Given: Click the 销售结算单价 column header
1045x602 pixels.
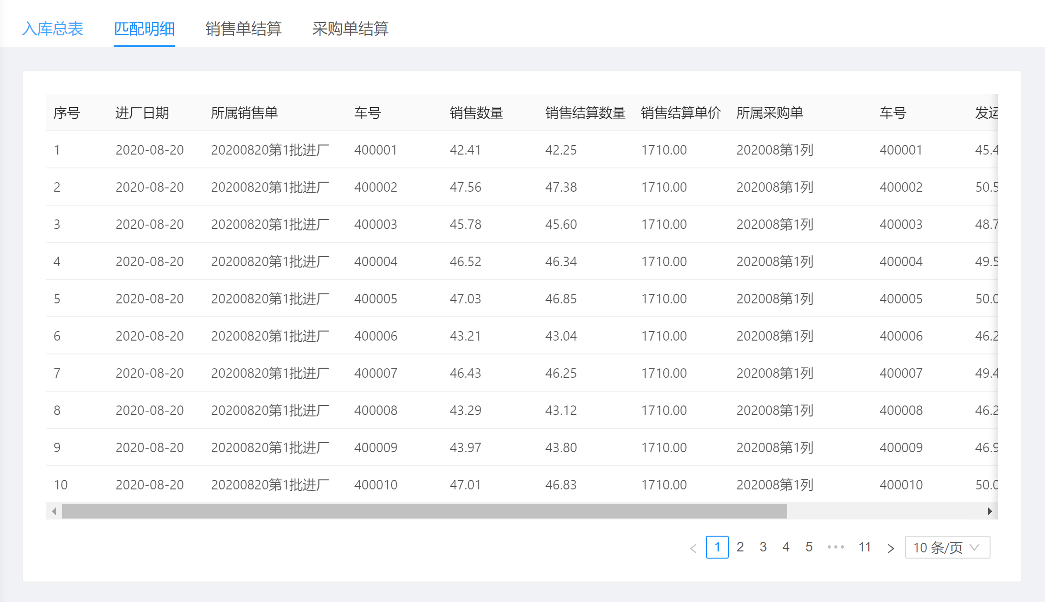Looking at the screenshot, I should (681, 113).
